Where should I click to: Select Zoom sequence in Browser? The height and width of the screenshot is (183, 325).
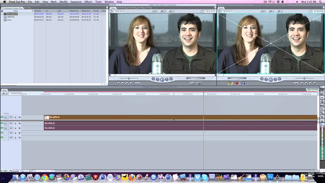(x=9, y=20)
